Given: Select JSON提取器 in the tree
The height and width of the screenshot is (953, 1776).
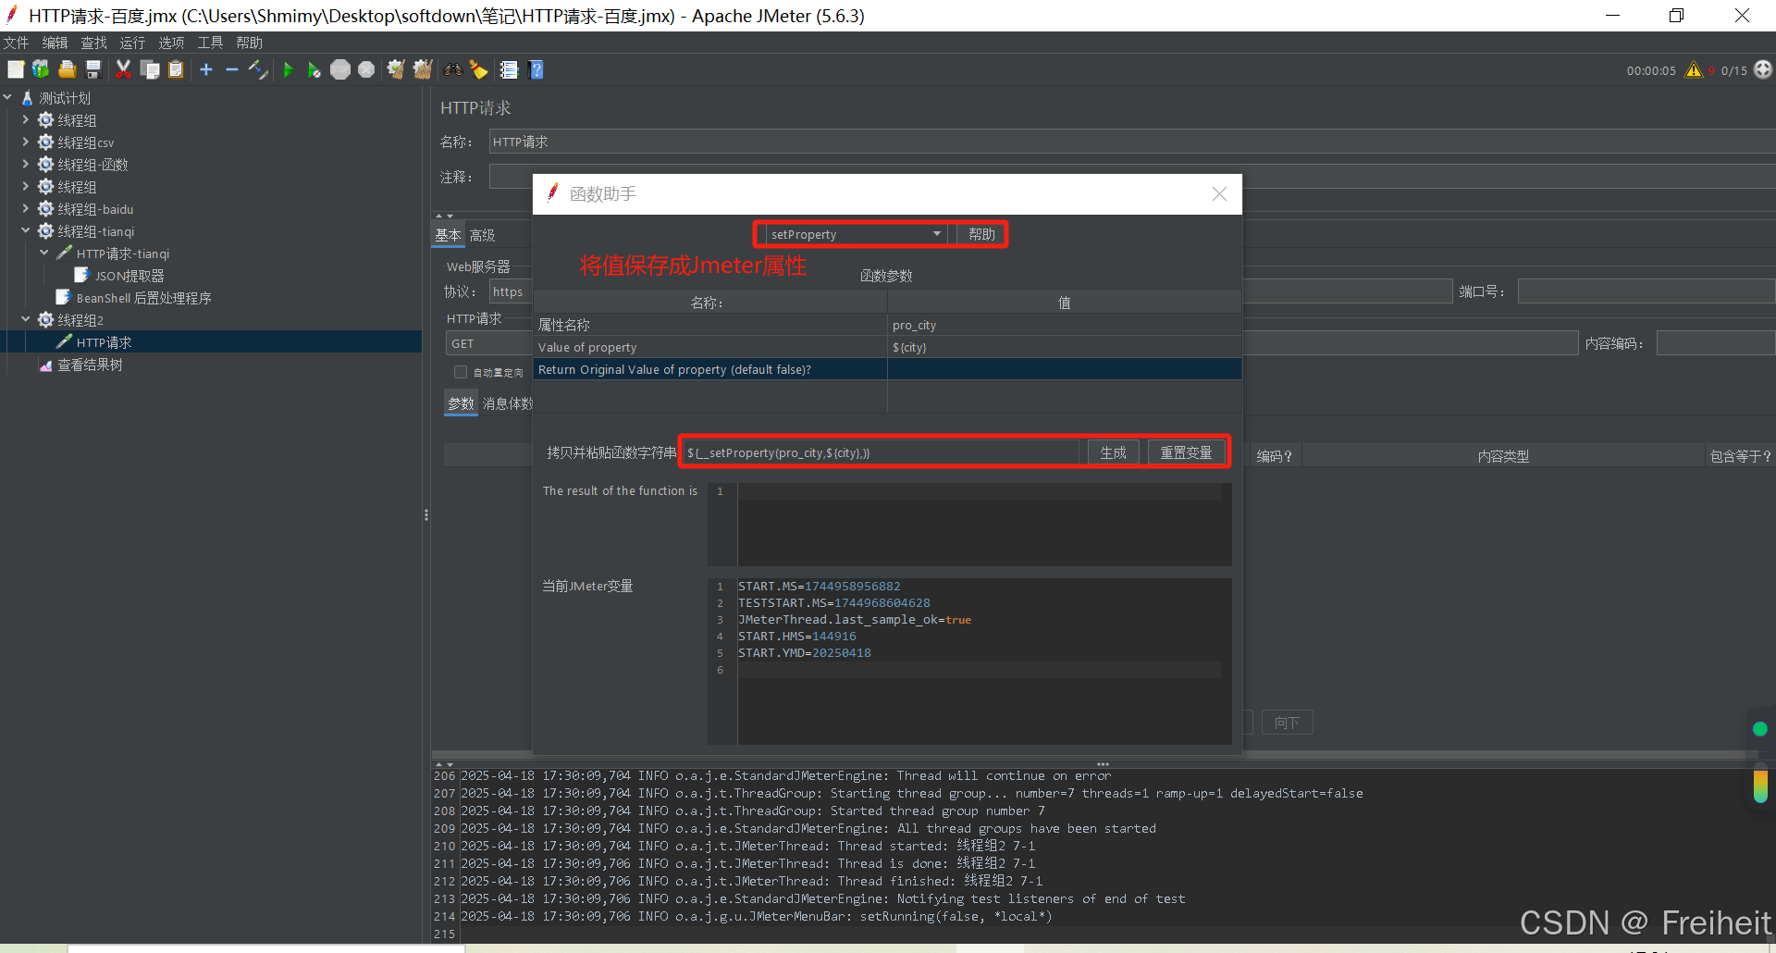Looking at the screenshot, I should point(129,276).
